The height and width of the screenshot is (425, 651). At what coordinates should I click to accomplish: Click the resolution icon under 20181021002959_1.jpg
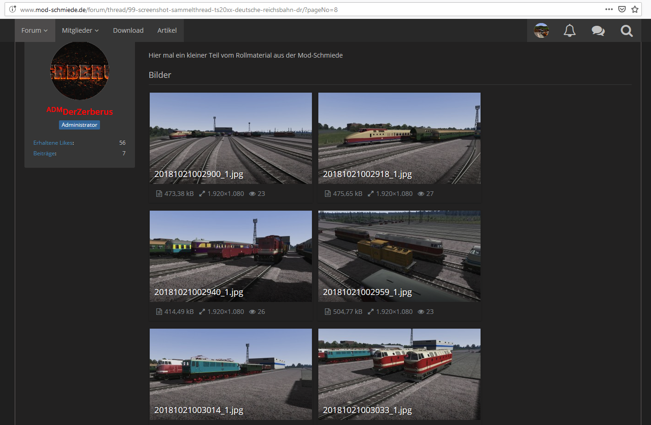[x=370, y=312]
